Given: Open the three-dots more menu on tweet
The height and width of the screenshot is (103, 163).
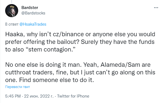Looking at the screenshot, I should click(156, 8).
